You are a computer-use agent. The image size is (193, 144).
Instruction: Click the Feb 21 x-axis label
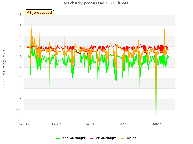[58, 124]
